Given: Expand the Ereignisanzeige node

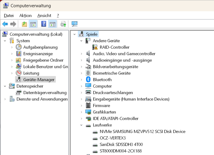Looking at the screenshot, I should tap(12, 54).
